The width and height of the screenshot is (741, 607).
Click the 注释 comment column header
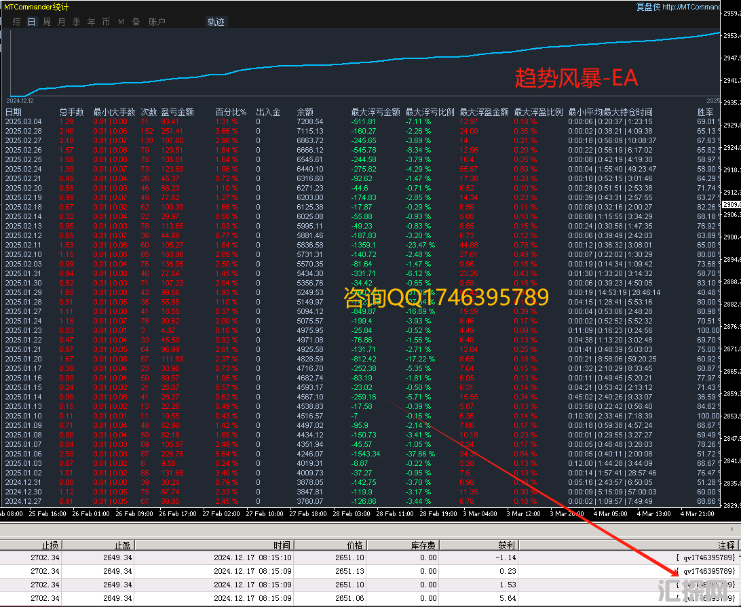coord(725,545)
